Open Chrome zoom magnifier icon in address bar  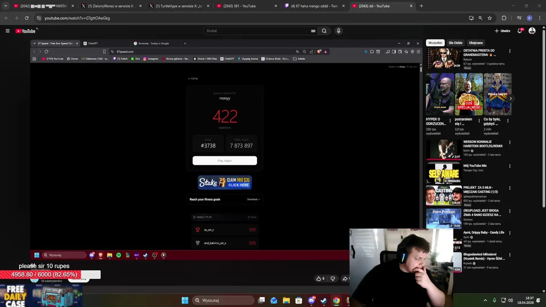tap(480, 18)
